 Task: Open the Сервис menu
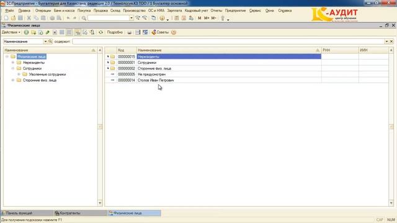(255, 11)
